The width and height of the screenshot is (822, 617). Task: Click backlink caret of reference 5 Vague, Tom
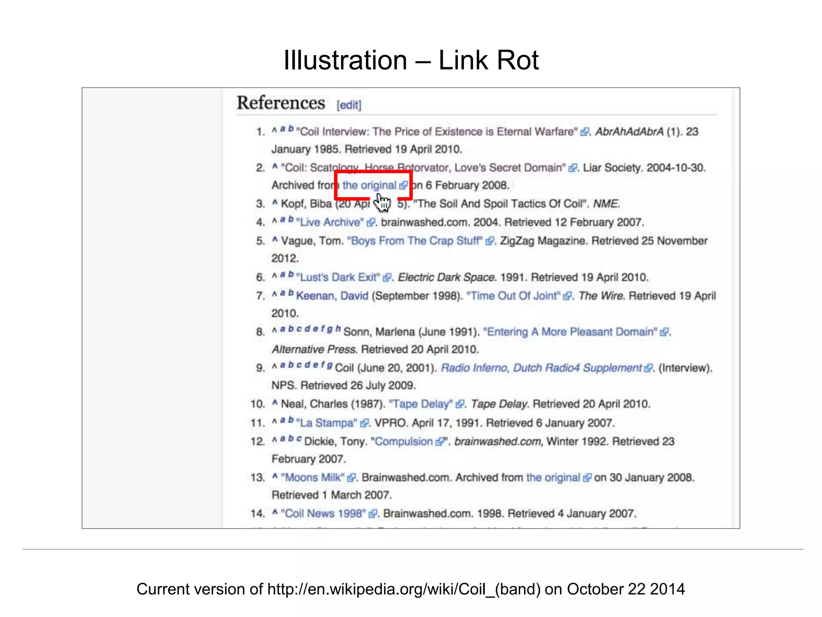[x=275, y=239]
